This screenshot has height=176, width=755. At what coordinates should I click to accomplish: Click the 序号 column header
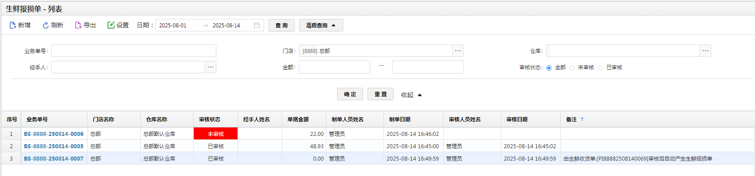click(11, 120)
